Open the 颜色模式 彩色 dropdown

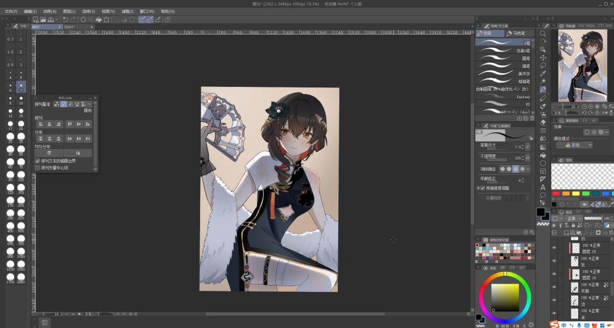click(574, 145)
